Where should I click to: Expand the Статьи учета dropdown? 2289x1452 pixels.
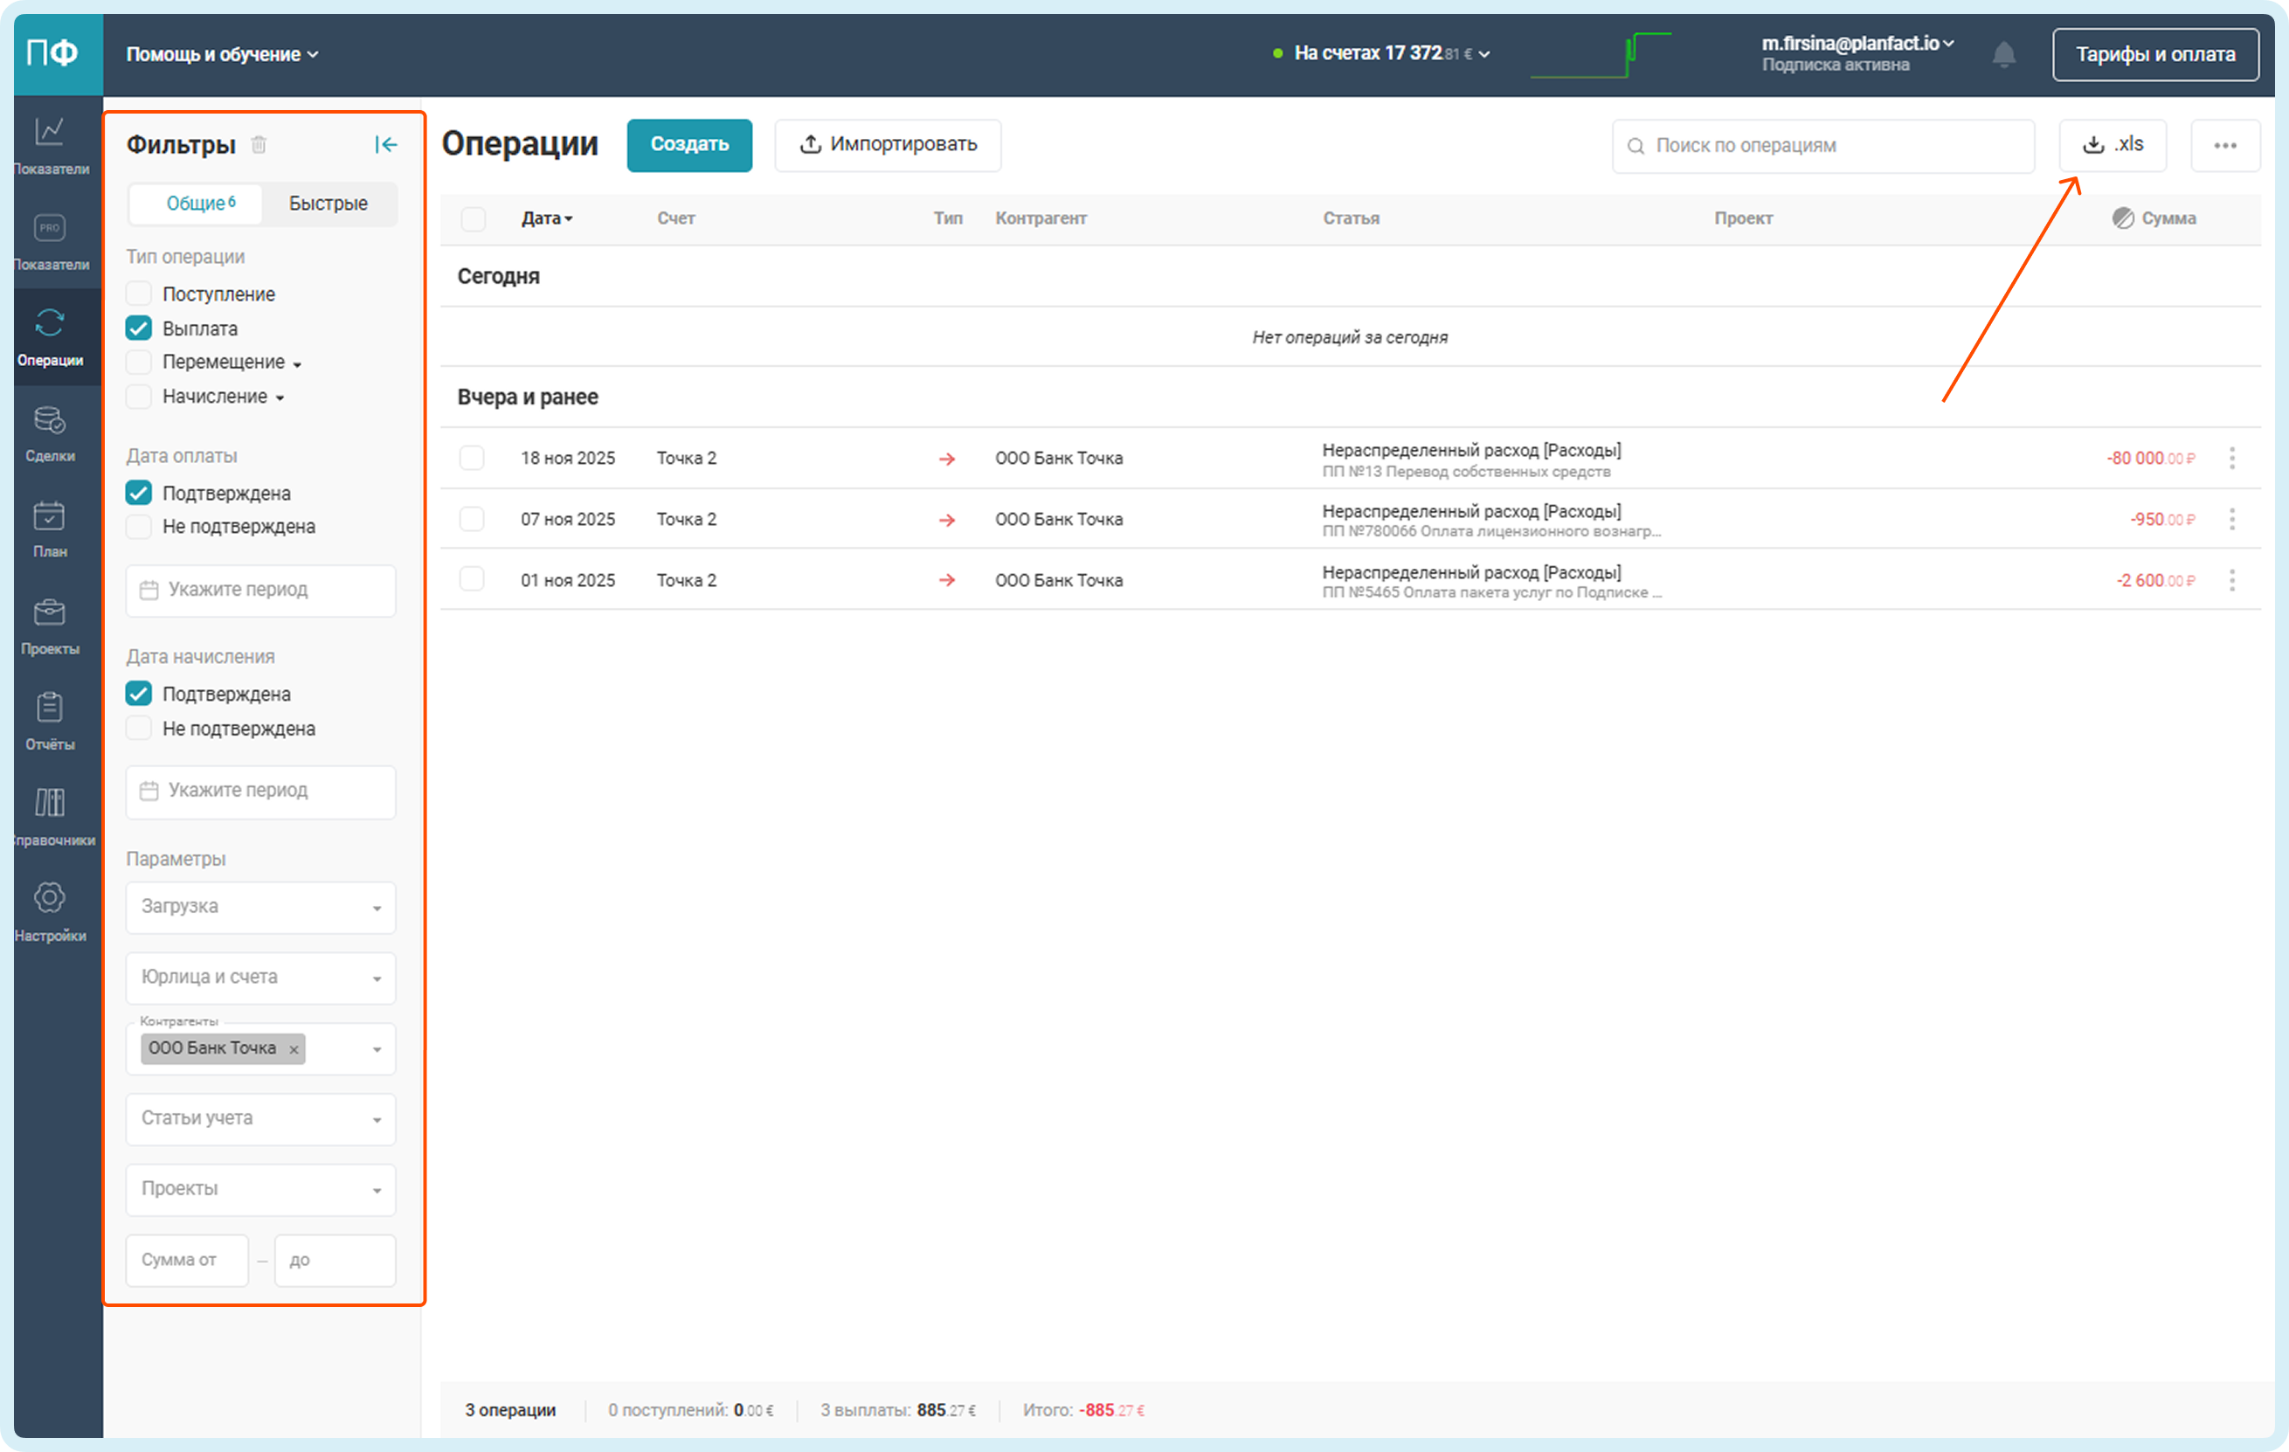click(x=260, y=1118)
